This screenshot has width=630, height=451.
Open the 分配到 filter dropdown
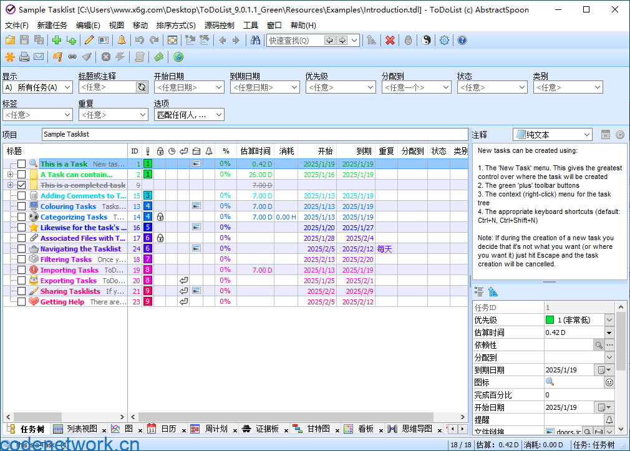coord(416,87)
